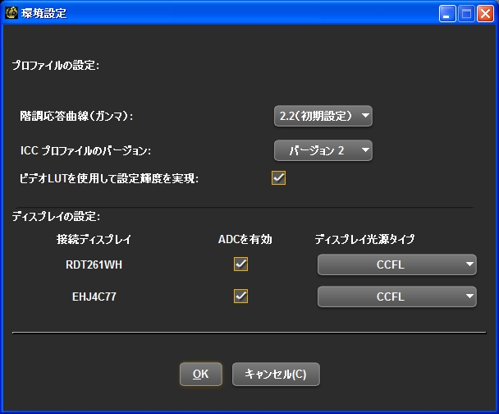
Task: Click the 接続ディスプレイ column header
Action: coord(94,239)
